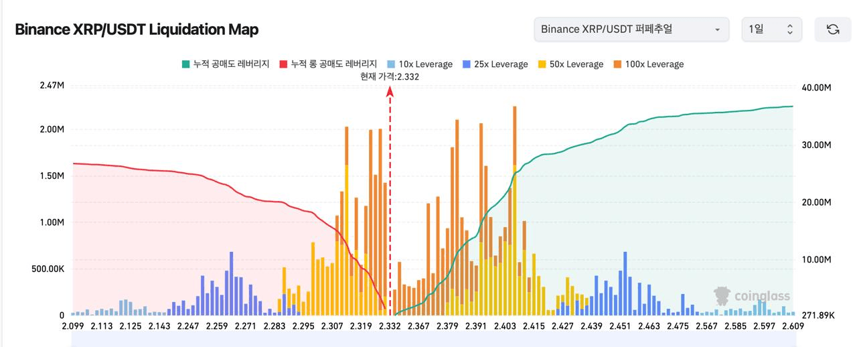Click the tall blue bar near 2.451
This screenshot has width=857, height=347.
(x=625, y=281)
